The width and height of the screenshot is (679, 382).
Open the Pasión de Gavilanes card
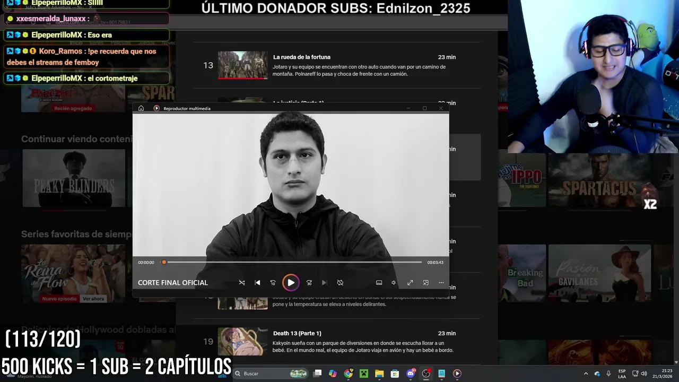[599, 273]
